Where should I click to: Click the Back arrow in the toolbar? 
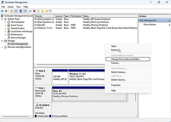click(2, 11)
